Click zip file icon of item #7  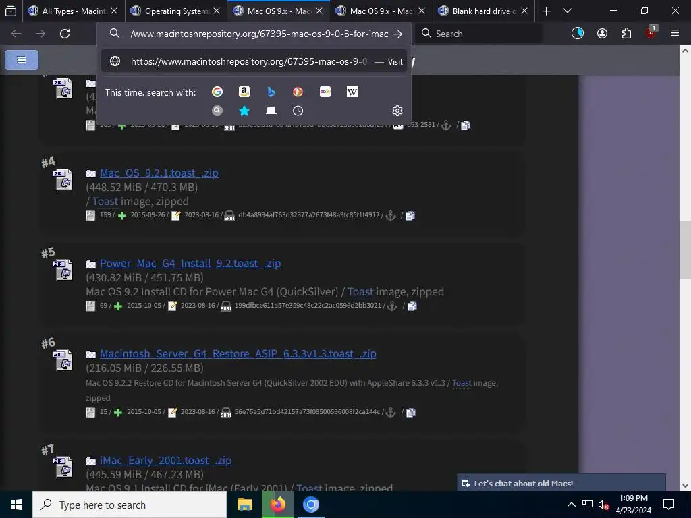click(x=63, y=467)
